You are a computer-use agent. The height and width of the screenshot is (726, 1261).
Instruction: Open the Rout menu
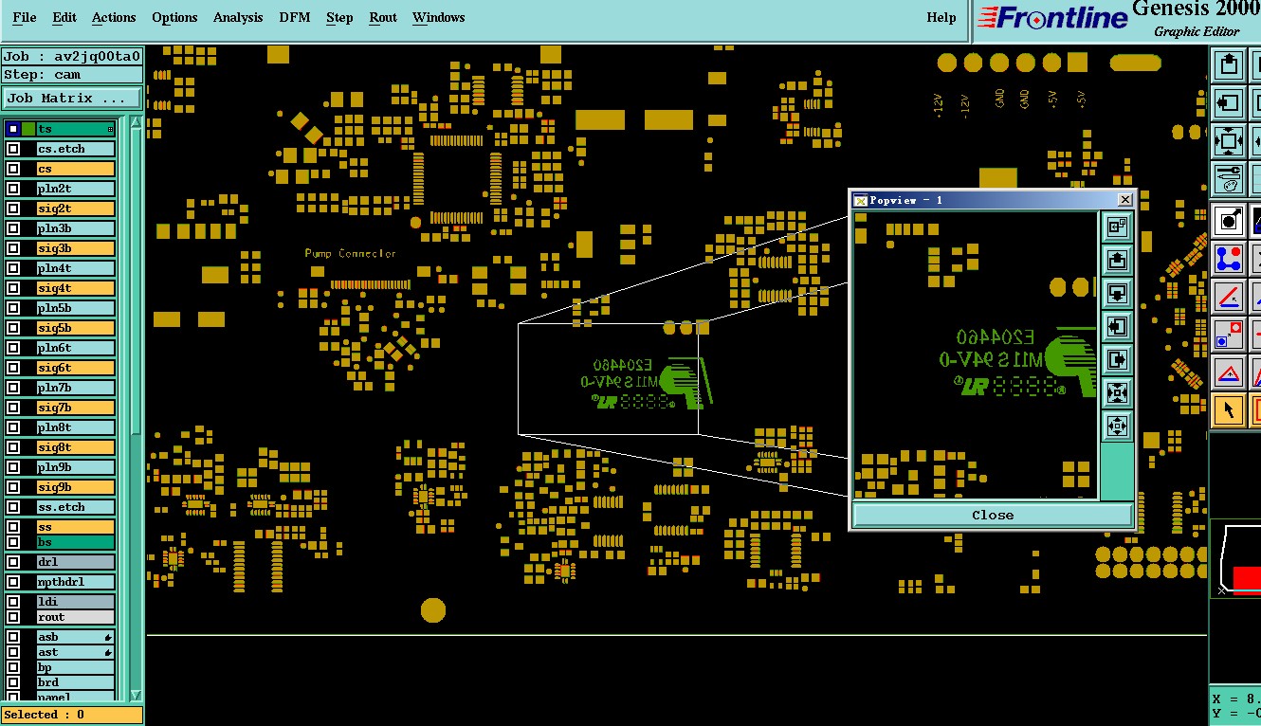click(x=383, y=17)
